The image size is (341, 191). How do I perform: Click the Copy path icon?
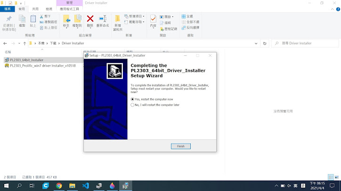pos(41,22)
